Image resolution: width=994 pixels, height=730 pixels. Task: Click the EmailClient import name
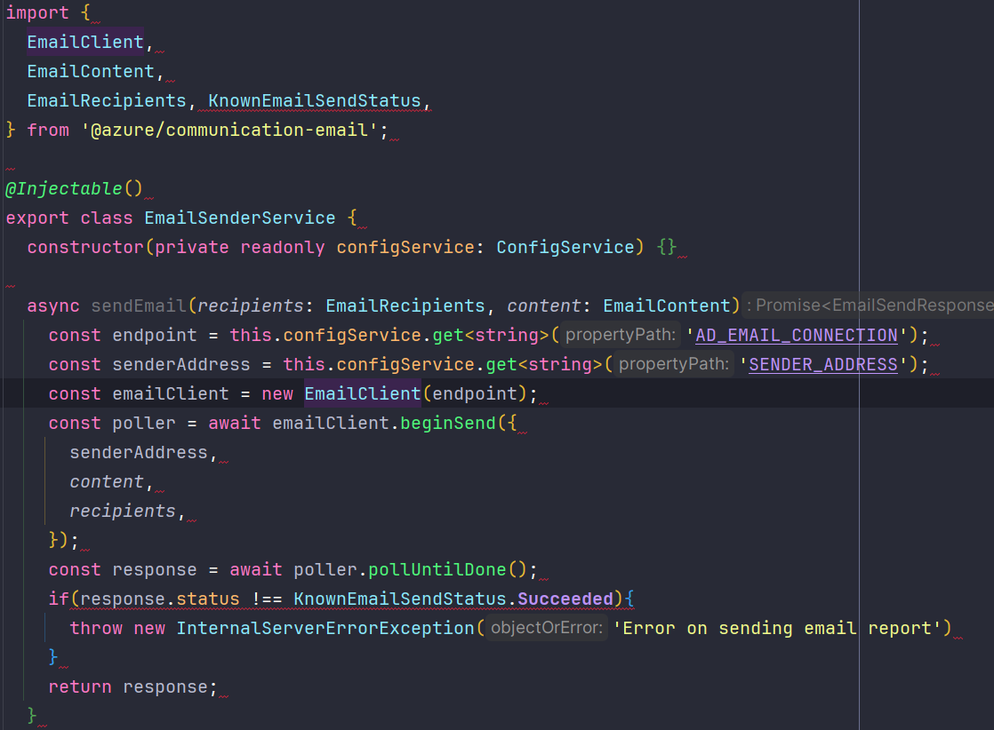pyautogui.click(x=85, y=42)
